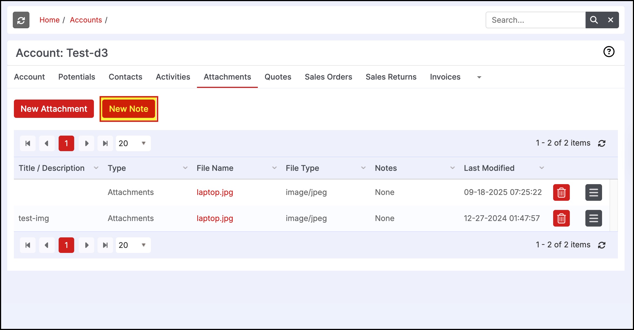634x330 pixels.
Task: Open the Accounts breadcrumb link
Action: tap(86, 20)
